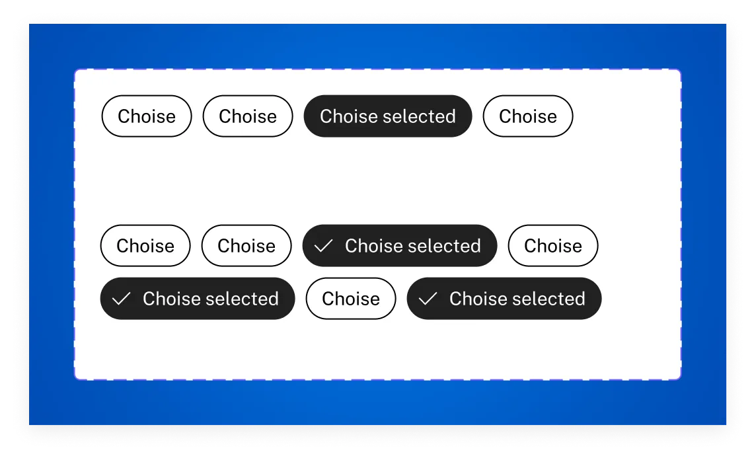The width and height of the screenshot is (756, 460).
Task: Click the last 'Choise' chip in the top row
Action: (x=527, y=116)
